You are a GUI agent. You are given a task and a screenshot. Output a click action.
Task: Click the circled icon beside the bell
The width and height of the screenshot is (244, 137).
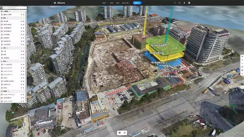coord(180,3)
